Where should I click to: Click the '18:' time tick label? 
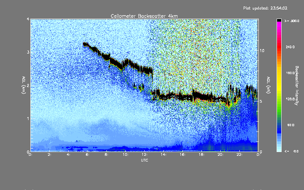(201, 155)
